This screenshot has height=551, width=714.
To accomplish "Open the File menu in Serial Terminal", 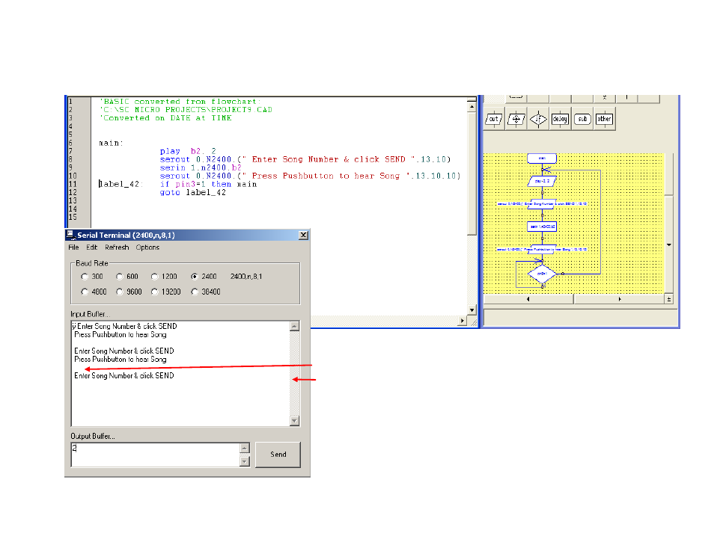I will click(73, 247).
